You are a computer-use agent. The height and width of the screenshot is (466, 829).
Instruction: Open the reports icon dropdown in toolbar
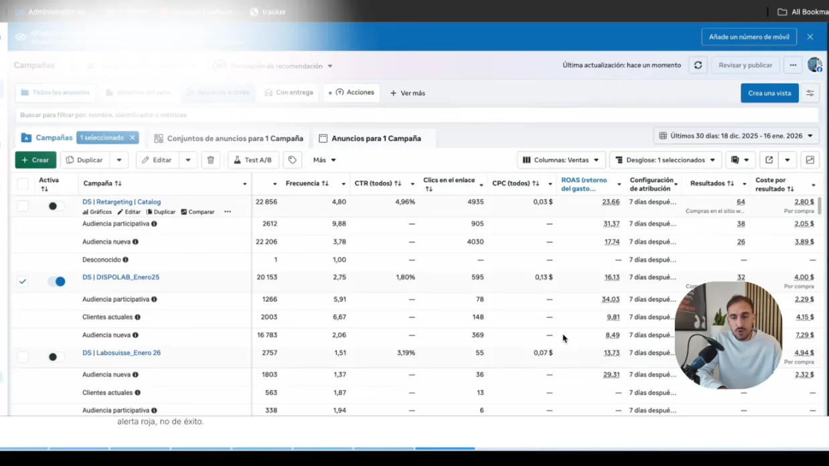[x=740, y=160]
